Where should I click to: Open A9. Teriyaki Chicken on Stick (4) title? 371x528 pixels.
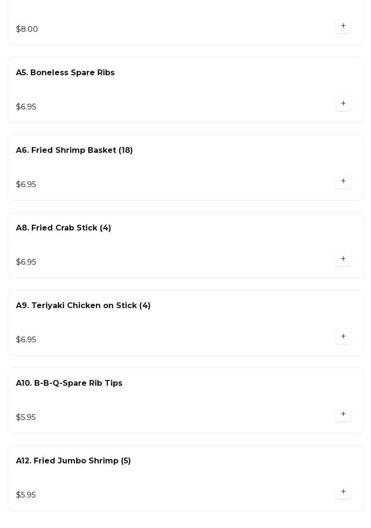pyautogui.click(x=83, y=306)
